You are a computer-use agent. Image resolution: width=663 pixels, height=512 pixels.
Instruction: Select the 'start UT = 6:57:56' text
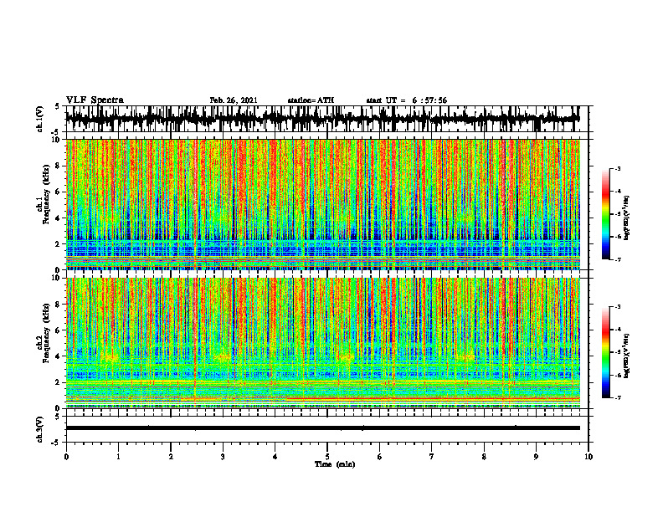point(406,100)
